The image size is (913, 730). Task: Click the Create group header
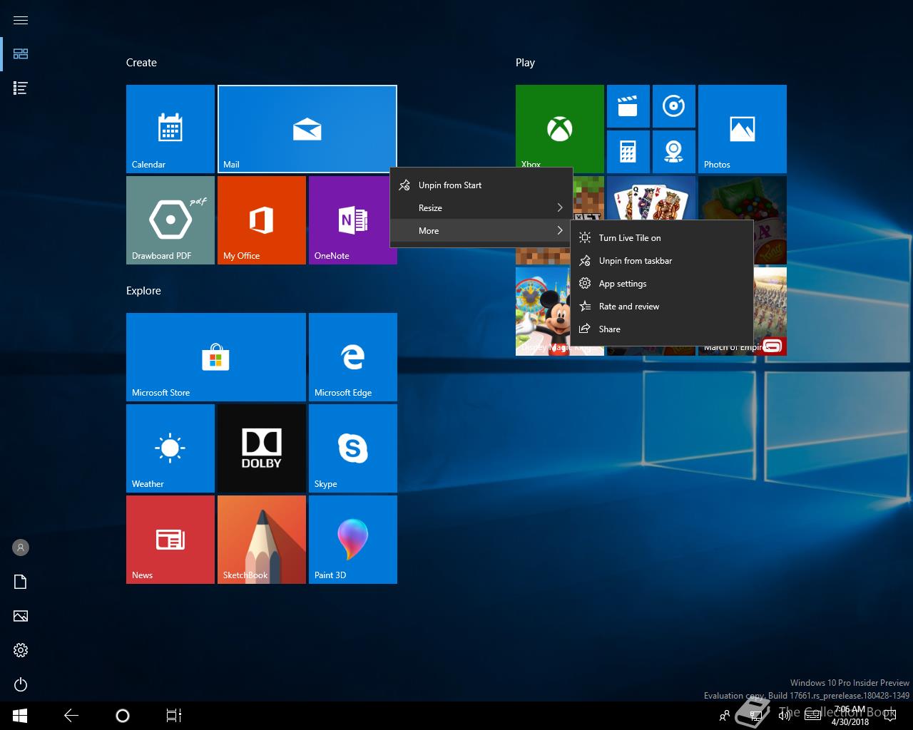pyautogui.click(x=141, y=63)
